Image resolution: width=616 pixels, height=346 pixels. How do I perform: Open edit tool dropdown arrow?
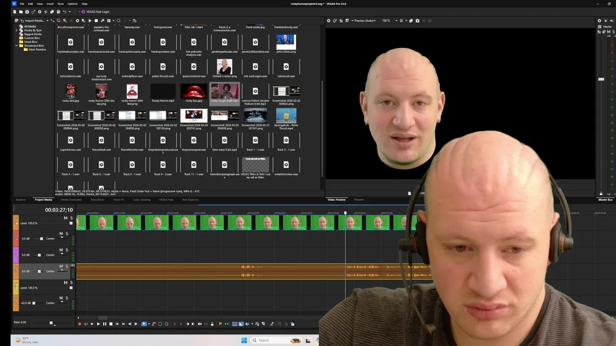(x=149, y=324)
